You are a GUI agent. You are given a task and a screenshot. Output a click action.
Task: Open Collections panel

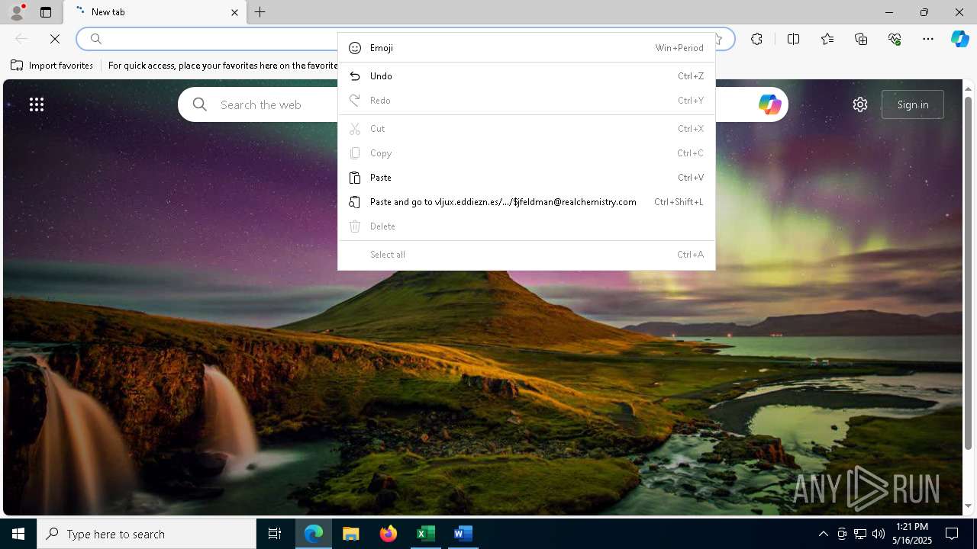pyautogui.click(x=861, y=39)
